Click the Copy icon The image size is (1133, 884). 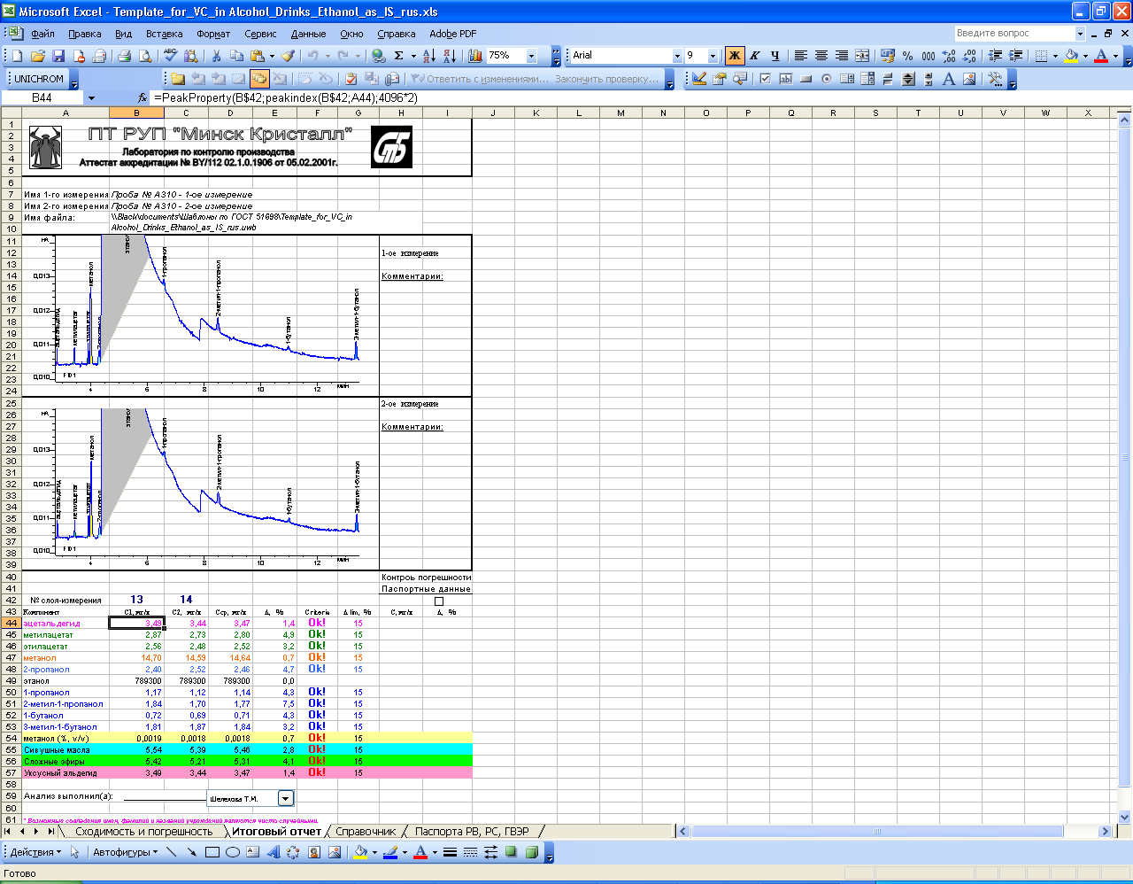(x=238, y=56)
